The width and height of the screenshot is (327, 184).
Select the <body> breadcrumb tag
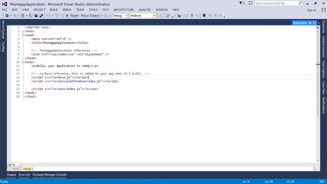pyautogui.click(x=28, y=169)
